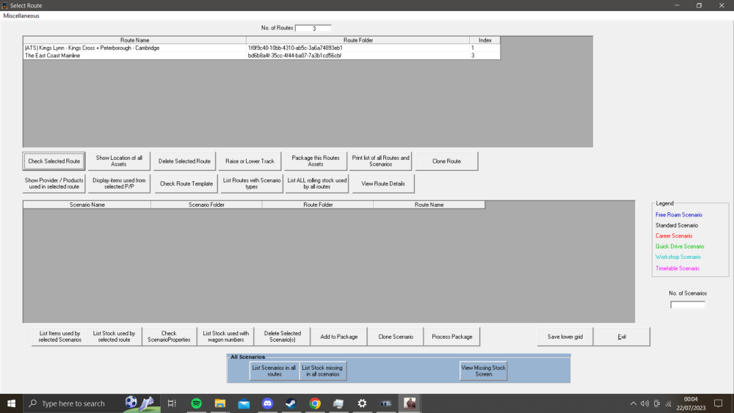Click List Stock used by selected route

click(115, 337)
